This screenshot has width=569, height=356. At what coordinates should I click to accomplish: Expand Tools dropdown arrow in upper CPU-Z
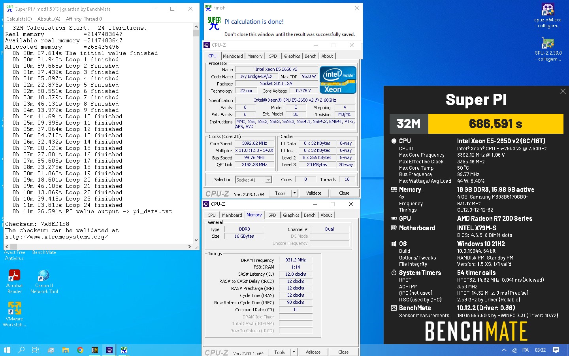click(294, 193)
